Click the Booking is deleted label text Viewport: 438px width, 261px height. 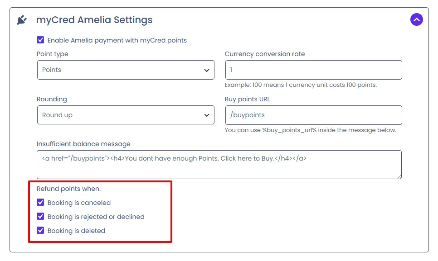point(76,231)
